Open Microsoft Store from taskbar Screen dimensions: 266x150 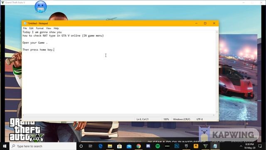tap(119, 146)
